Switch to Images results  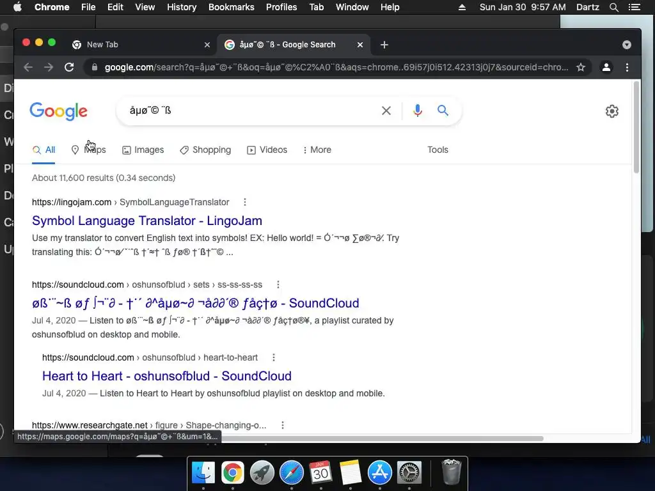pos(143,150)
